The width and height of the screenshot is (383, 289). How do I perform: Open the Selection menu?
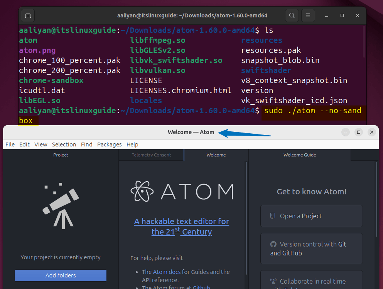tap(64, 144)
